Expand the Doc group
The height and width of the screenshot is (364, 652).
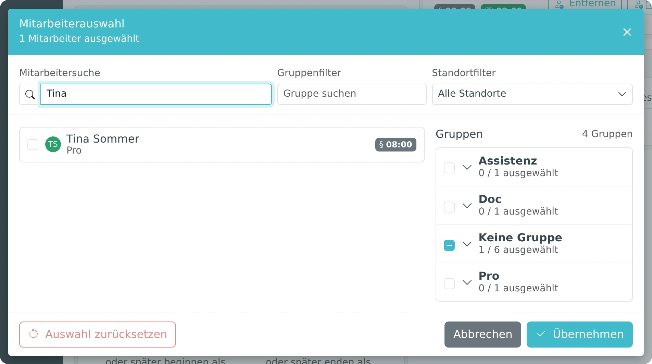coord(467,206)
